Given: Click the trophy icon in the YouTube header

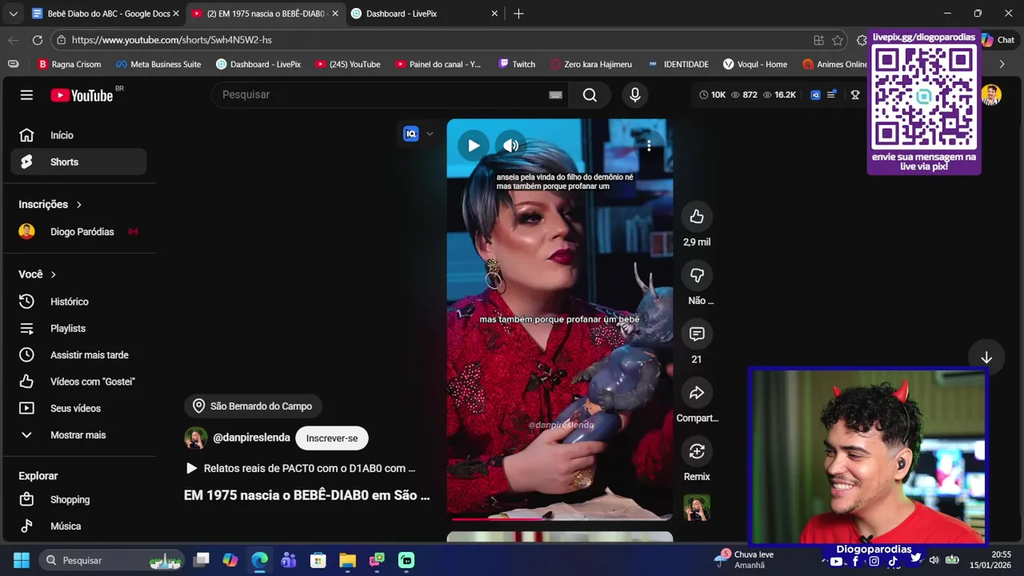Looking at the screenshot, I should tap(855, 94).
